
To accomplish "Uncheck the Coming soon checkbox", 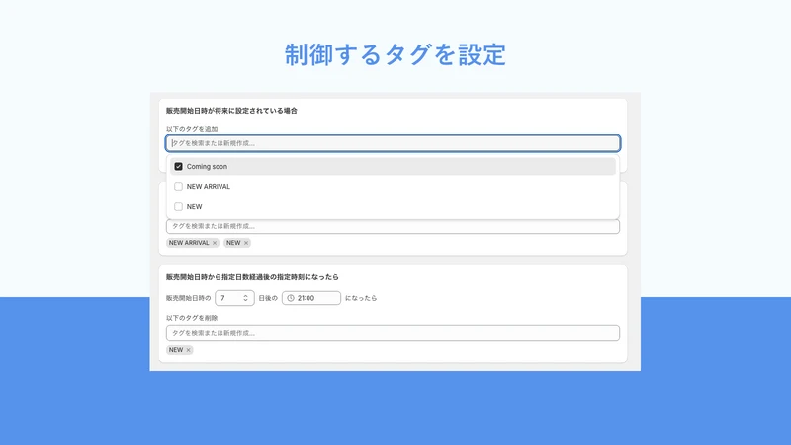I will coord(178,166).
